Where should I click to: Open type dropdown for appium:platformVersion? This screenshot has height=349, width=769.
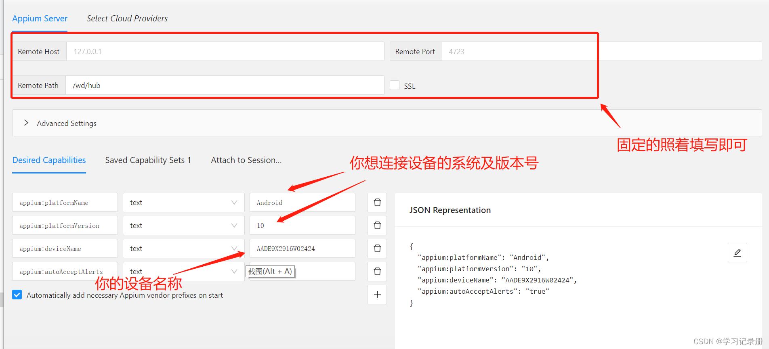click(184, 226)
